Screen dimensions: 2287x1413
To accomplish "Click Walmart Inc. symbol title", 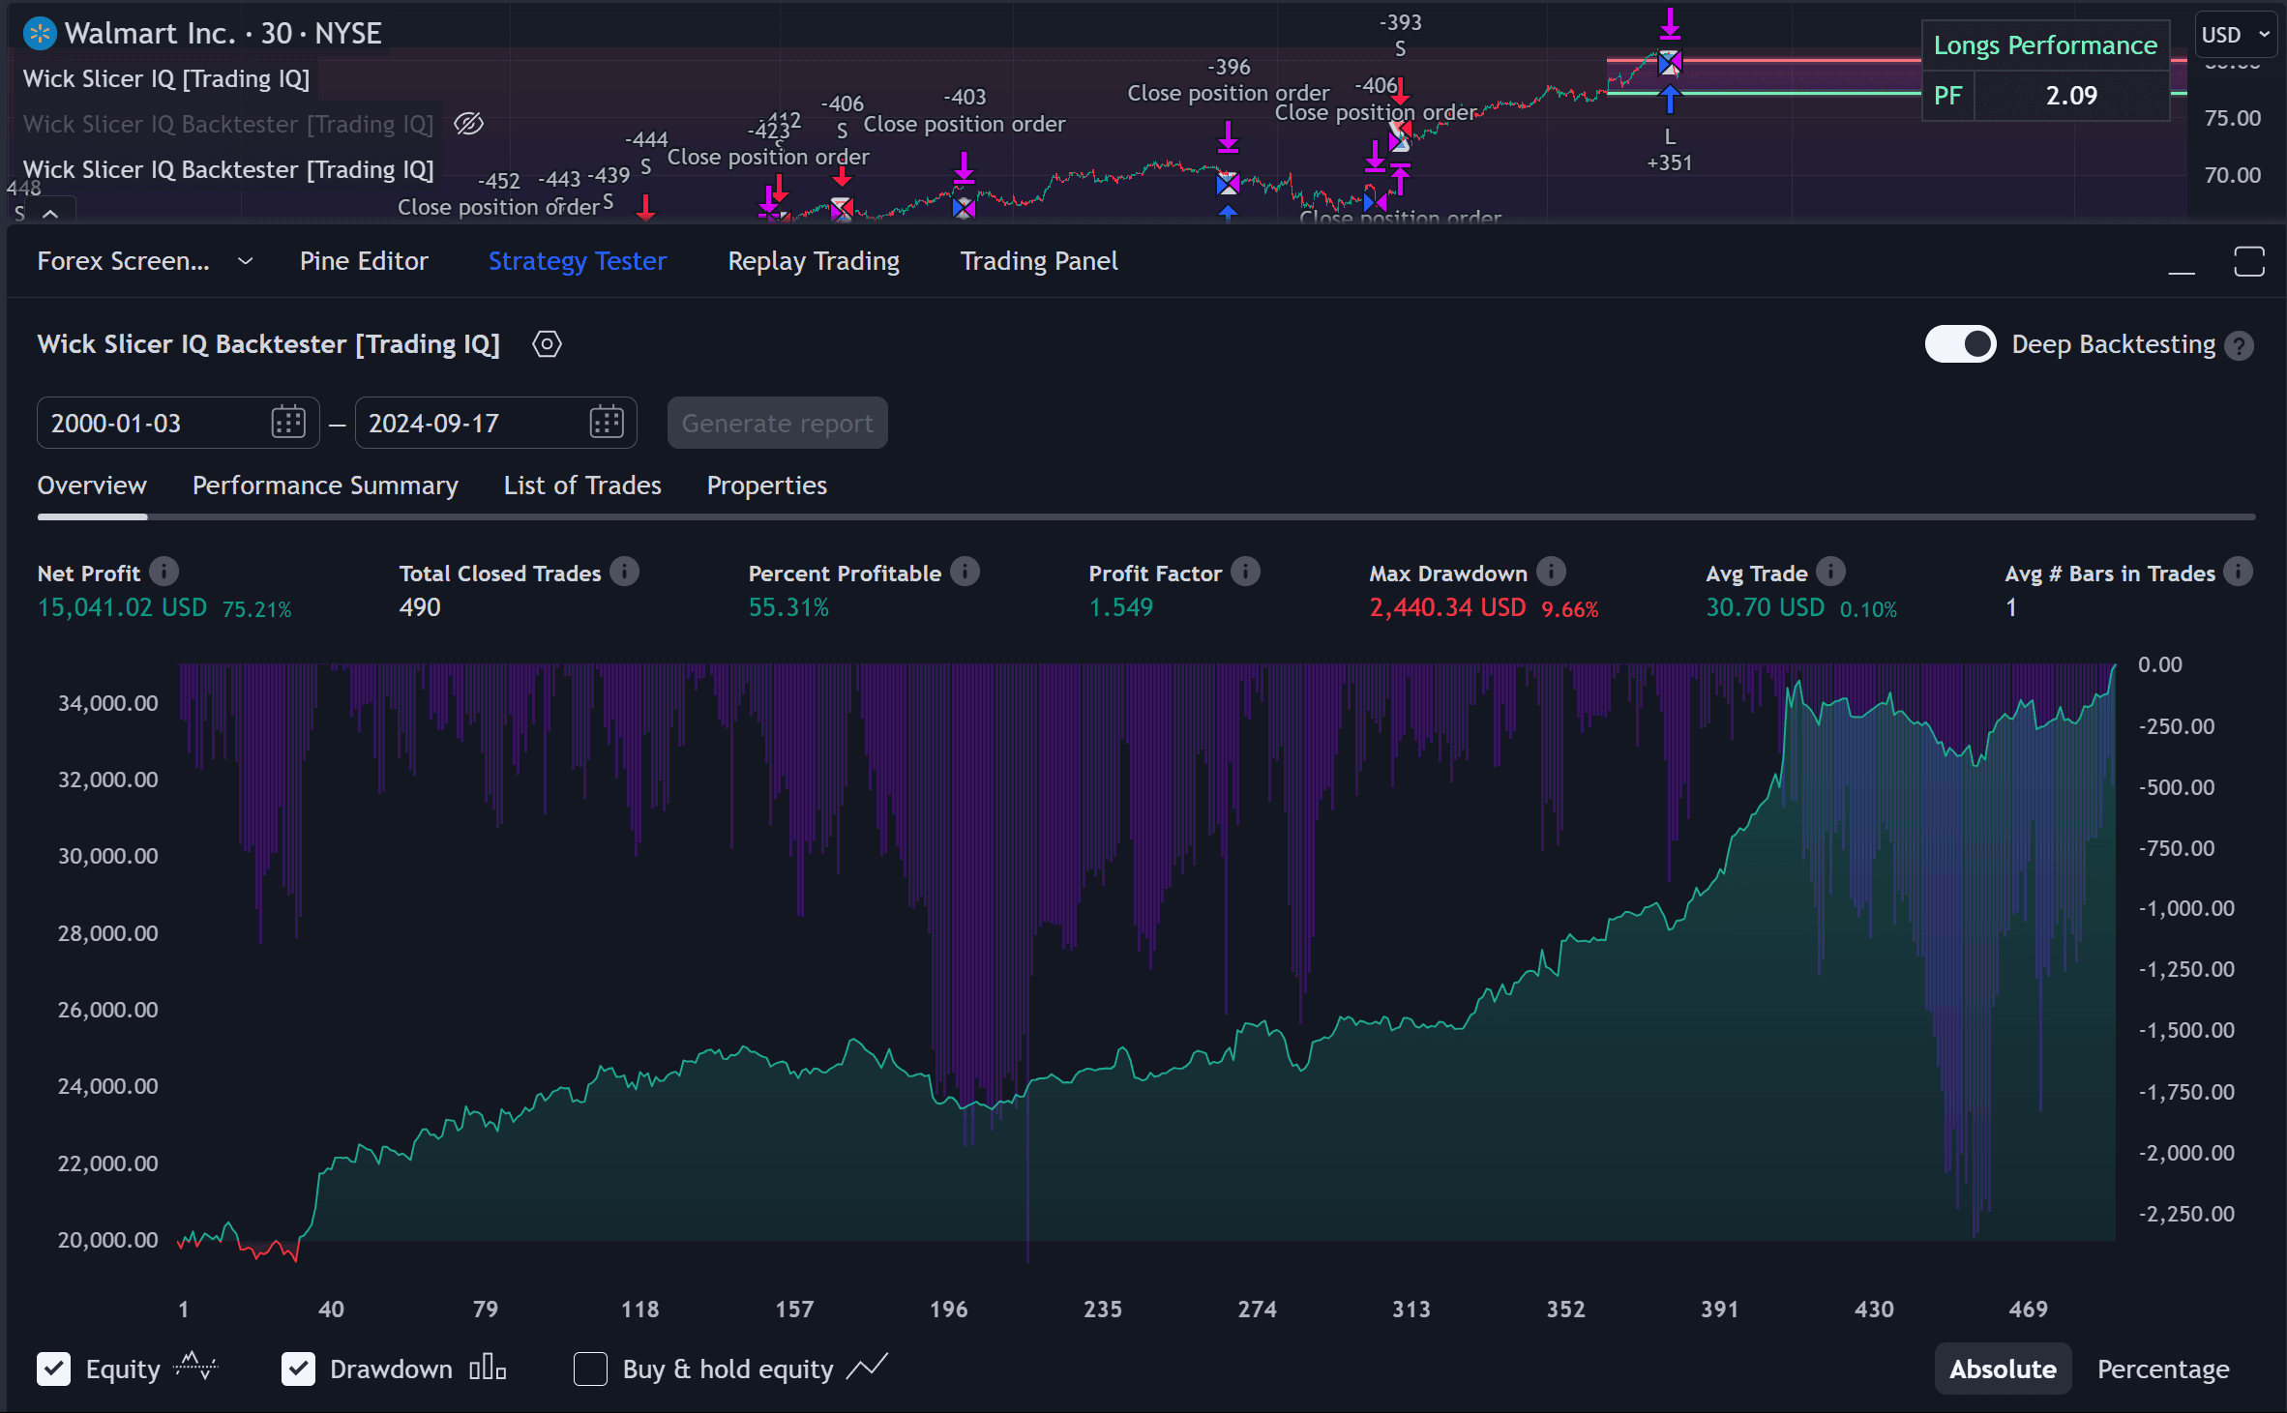I will [x=223, y=34].
